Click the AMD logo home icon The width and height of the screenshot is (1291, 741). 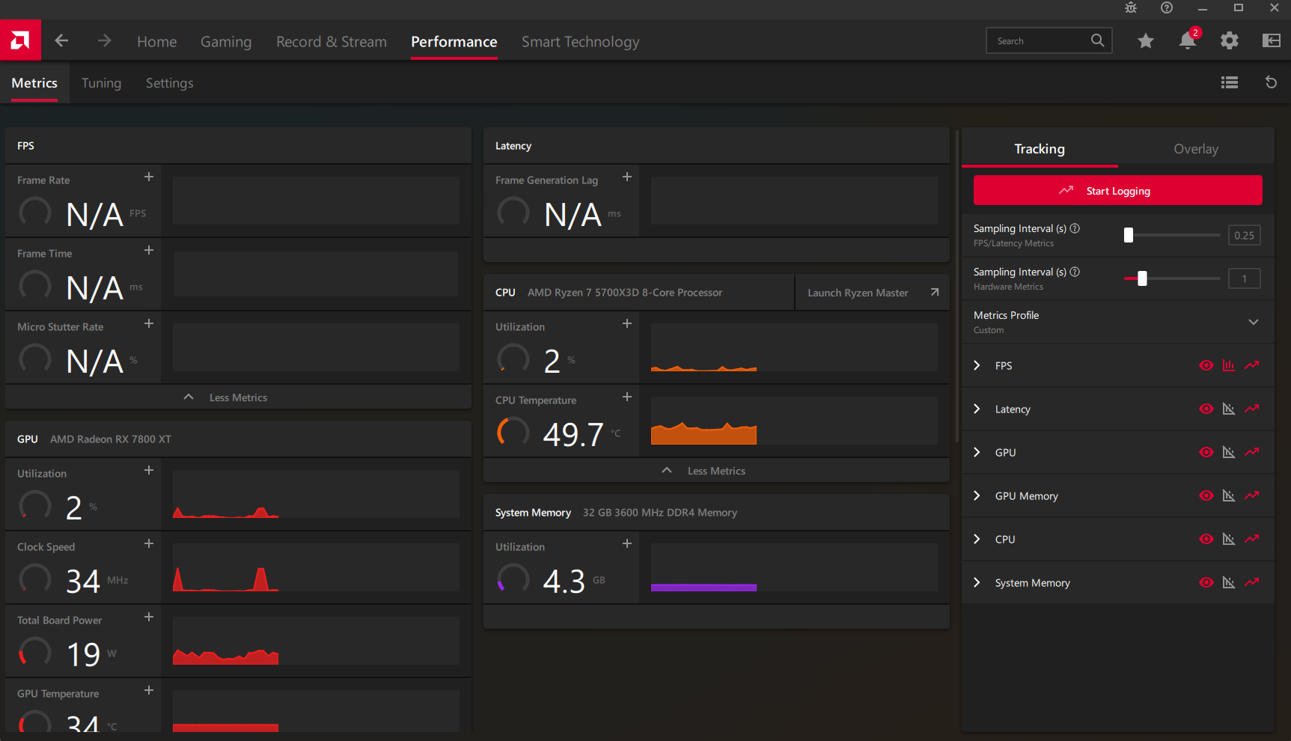[x=20, y=40]
